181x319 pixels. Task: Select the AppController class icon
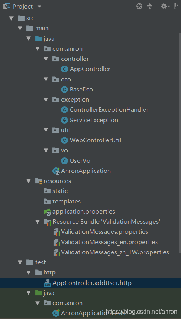tap(64, 69)
